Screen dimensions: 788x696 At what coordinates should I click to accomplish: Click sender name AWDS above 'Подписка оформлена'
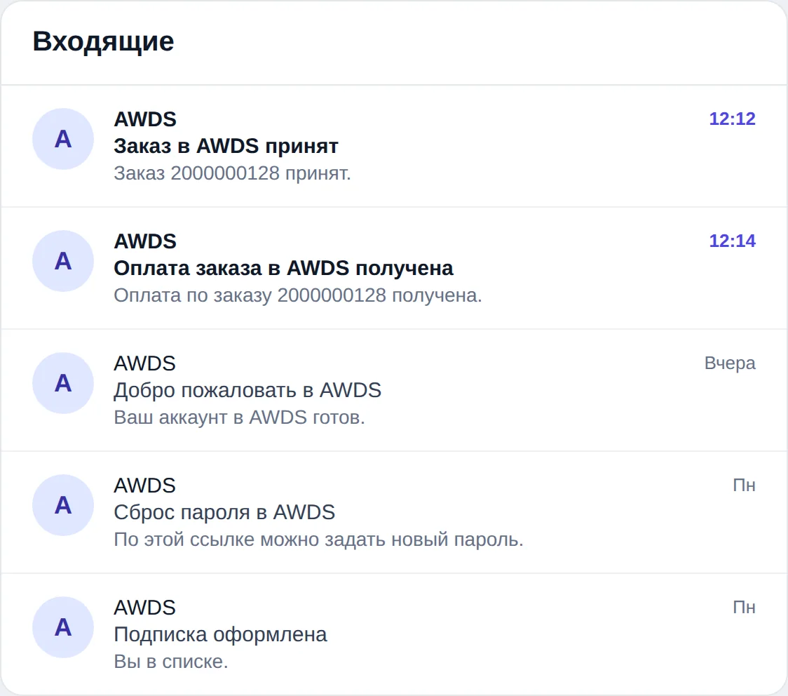(144, 608)
